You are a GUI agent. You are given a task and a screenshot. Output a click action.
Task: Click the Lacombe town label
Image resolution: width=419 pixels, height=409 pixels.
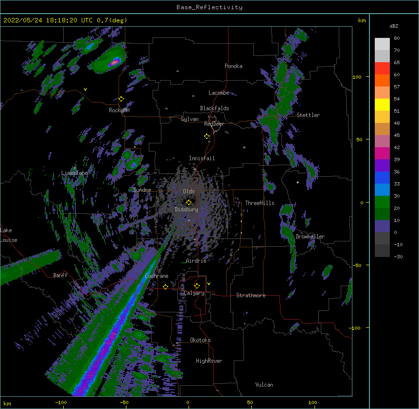tap(219, 93)
